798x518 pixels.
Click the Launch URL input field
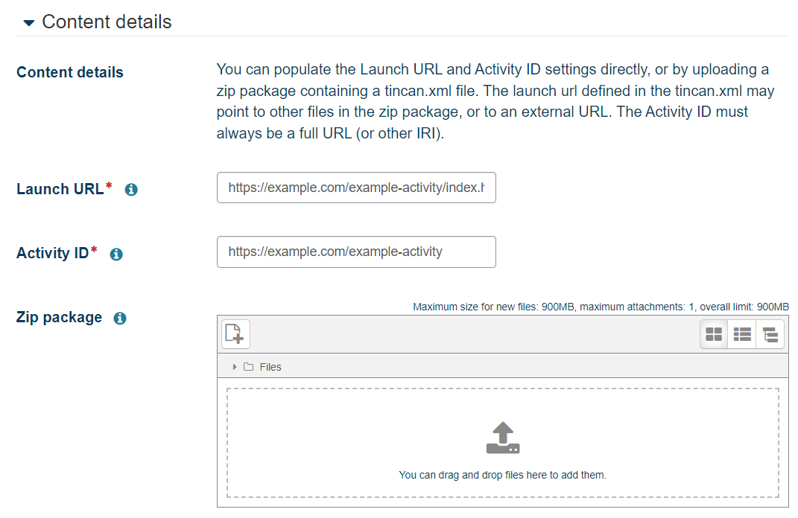(x=356, y=188)
